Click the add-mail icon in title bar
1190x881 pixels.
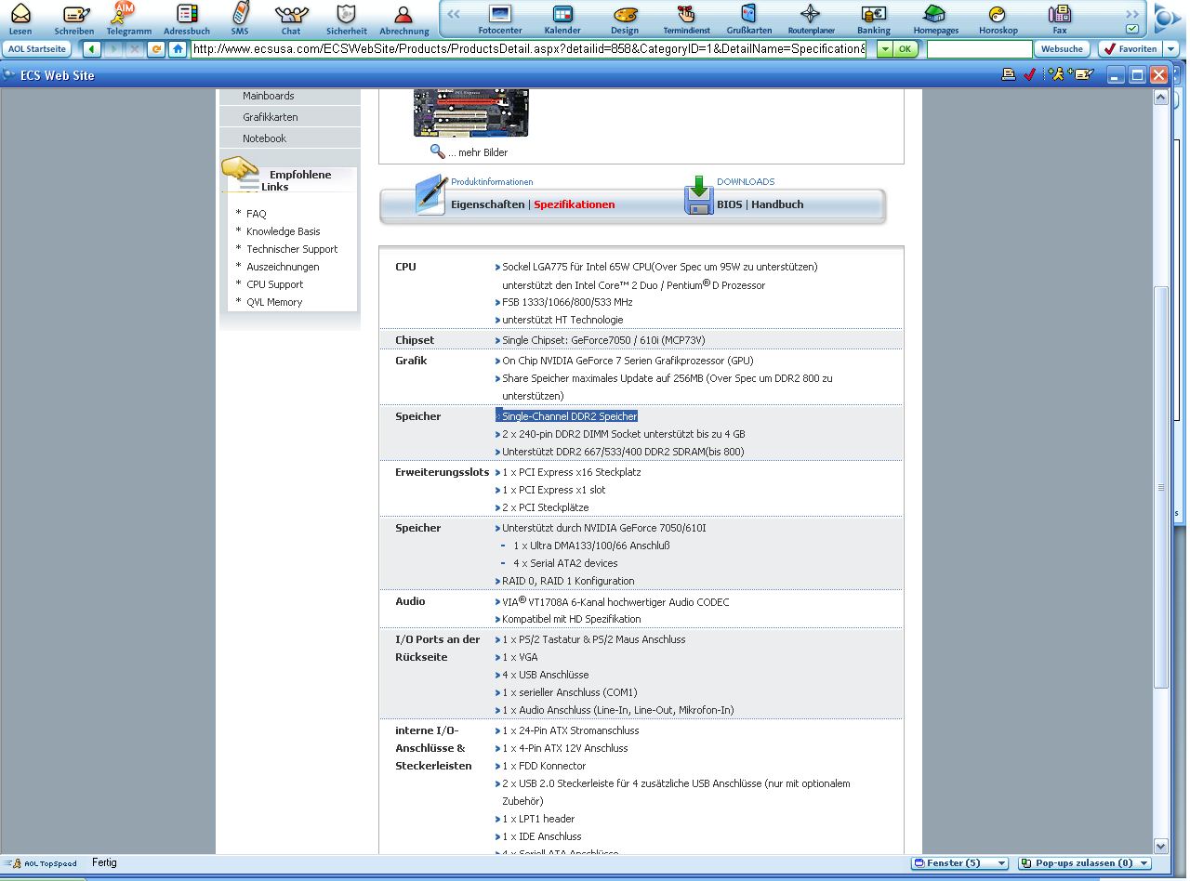pyautogui.click(x=1080, y=75)
